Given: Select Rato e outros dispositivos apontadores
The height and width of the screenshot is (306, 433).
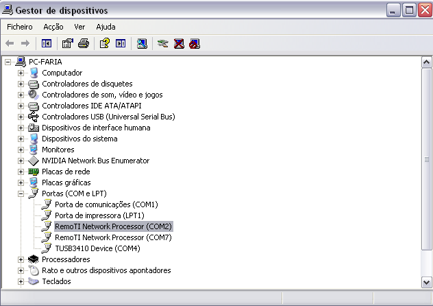Looking at the screenshot, I should (x=106, y=270).
